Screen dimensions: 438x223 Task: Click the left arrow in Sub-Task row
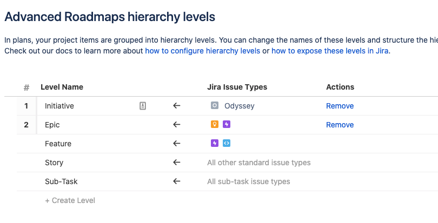coord(176,181)
